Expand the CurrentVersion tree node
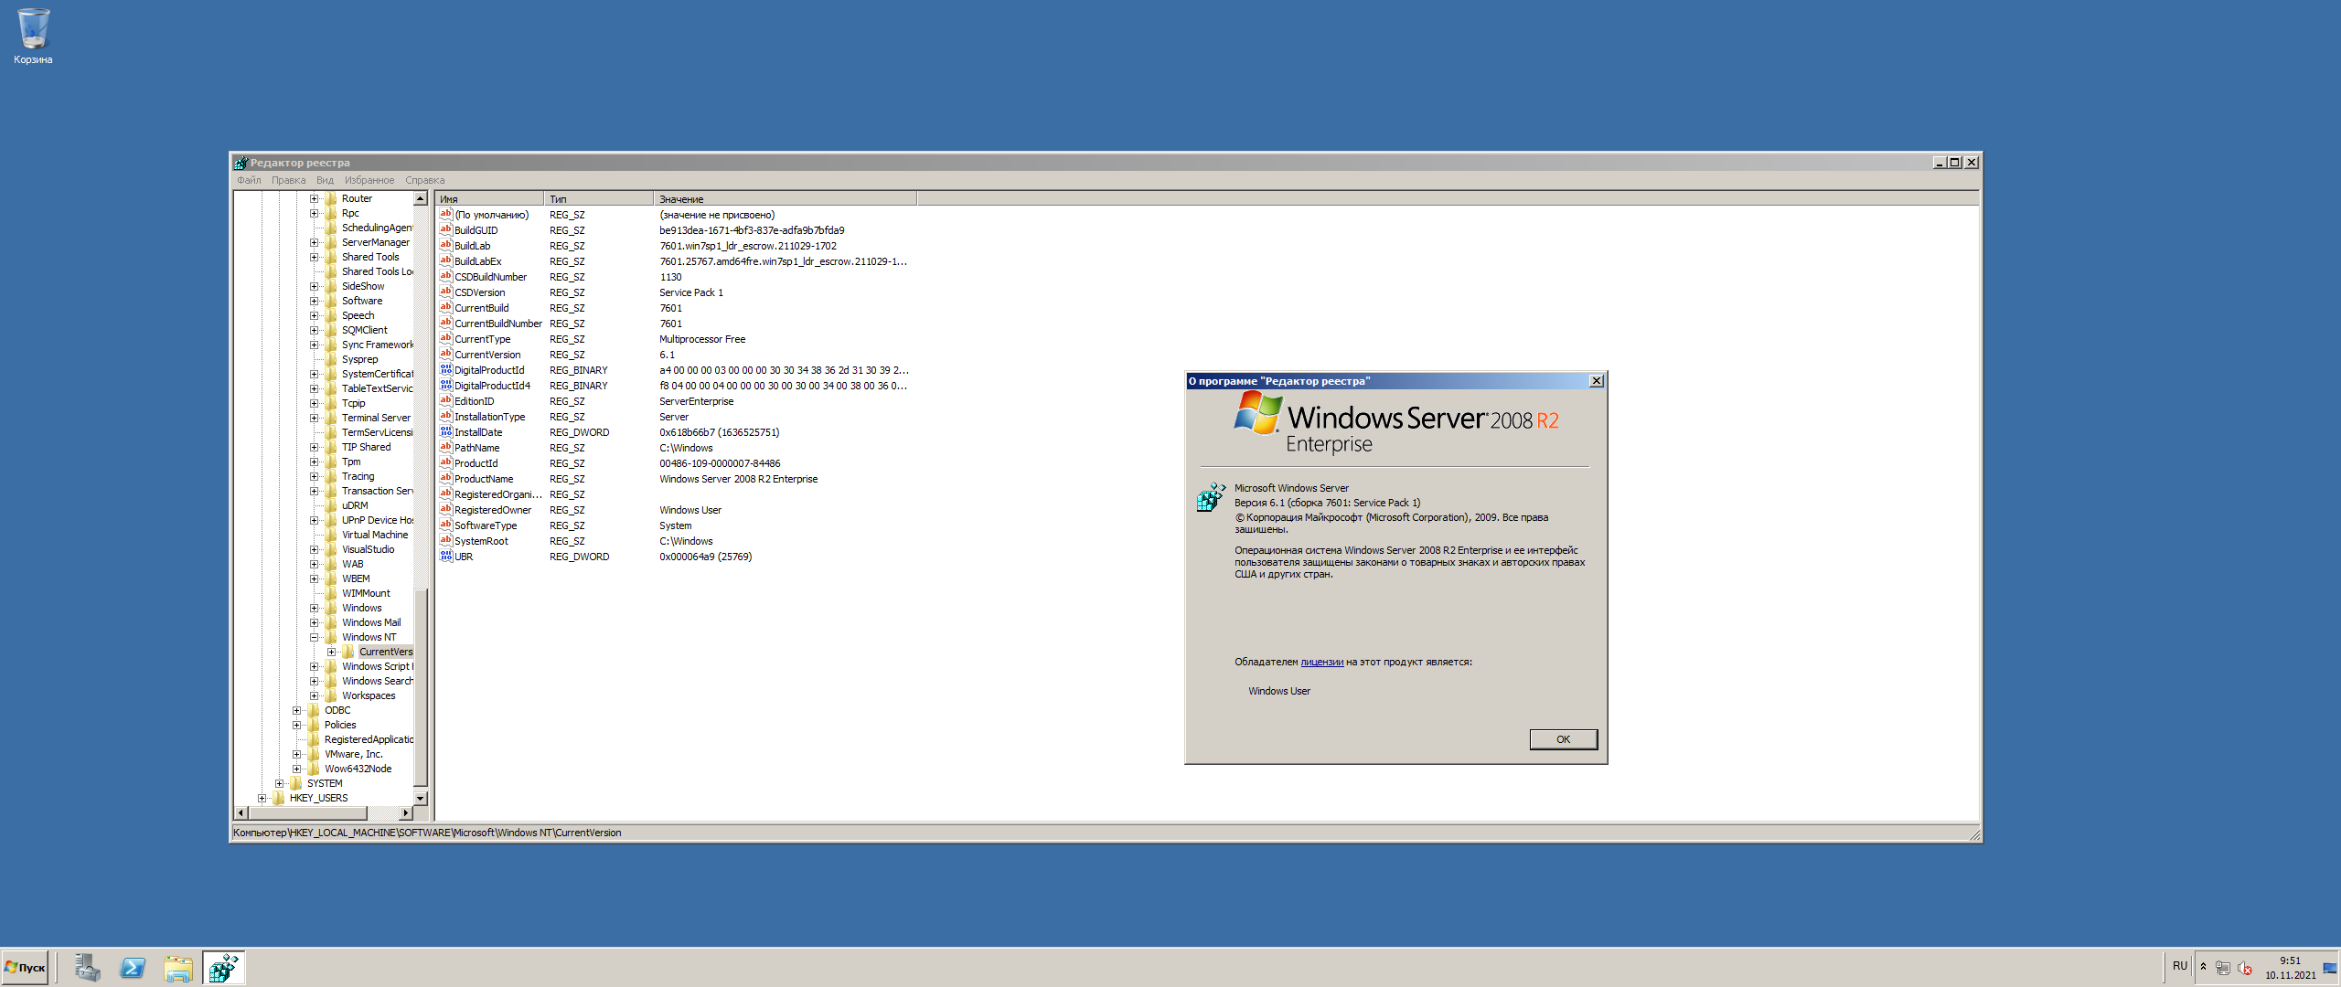Screen dimensions: 2341x987 point(331,652)
